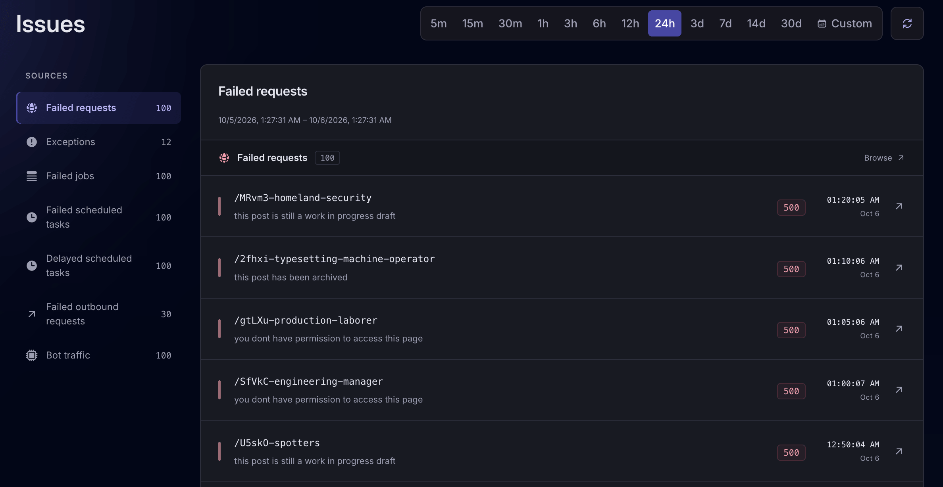Click 500 badge on /gtLXu-production-laborer row

(x=791, y=330)
